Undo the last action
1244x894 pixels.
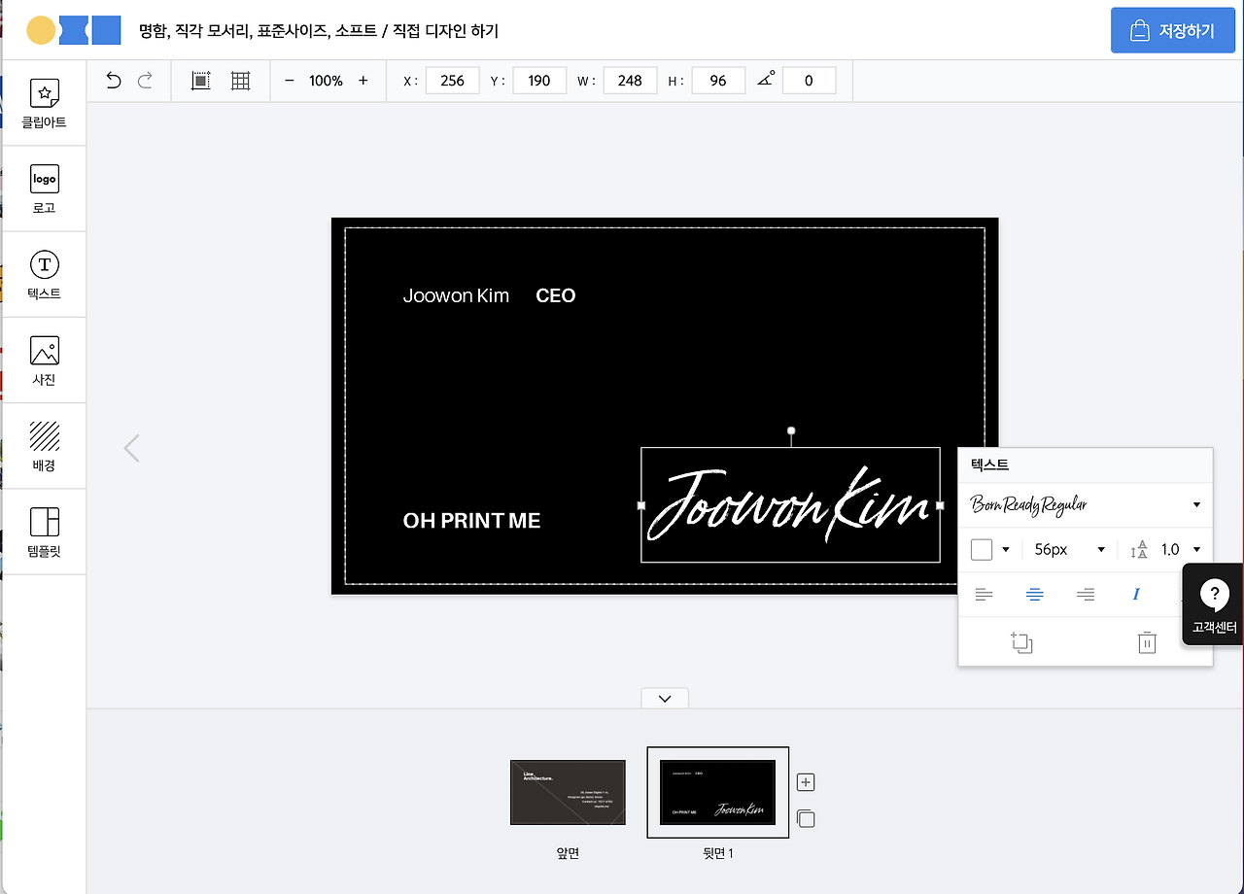coord(114,81)
